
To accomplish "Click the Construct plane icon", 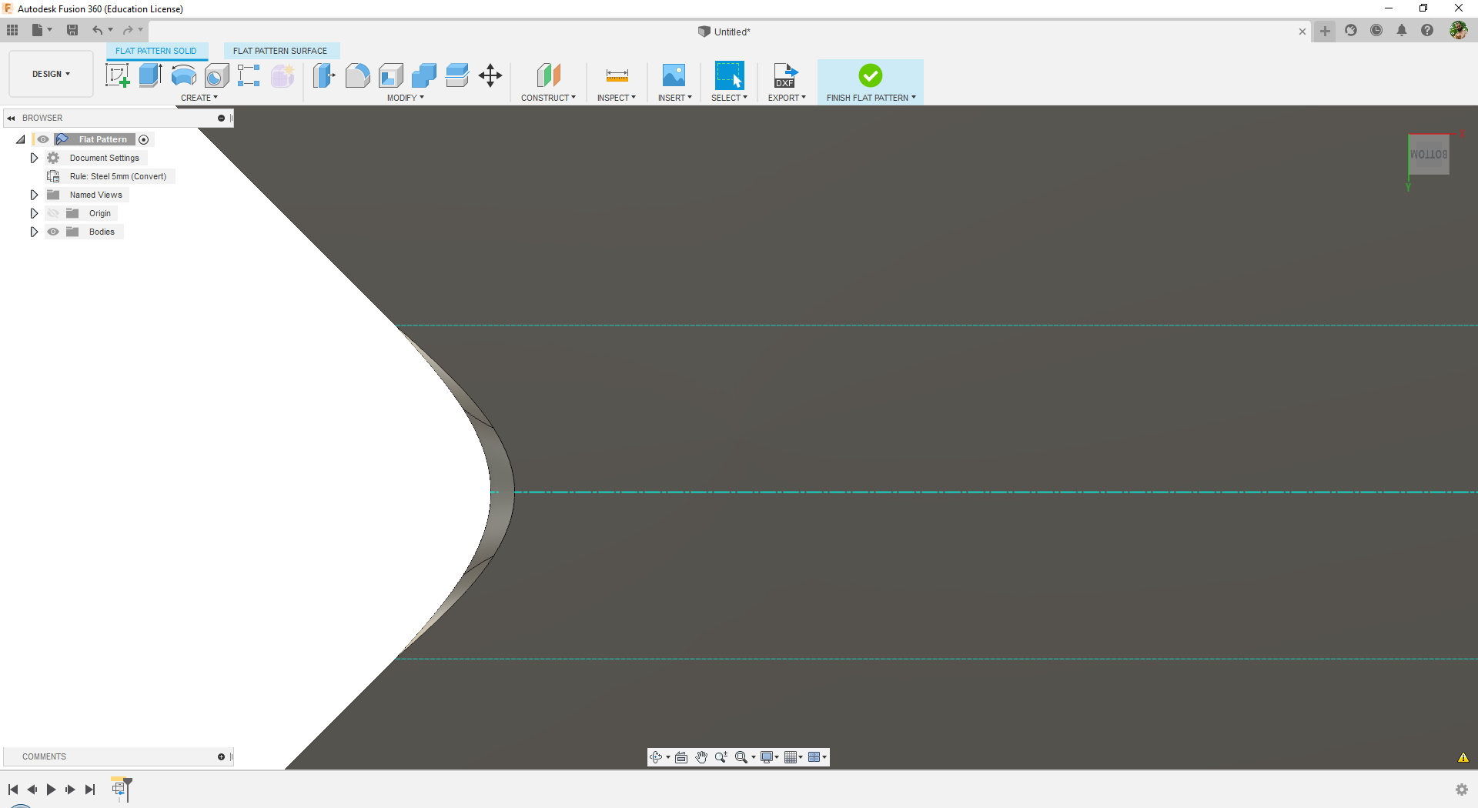I will (549, 75).
